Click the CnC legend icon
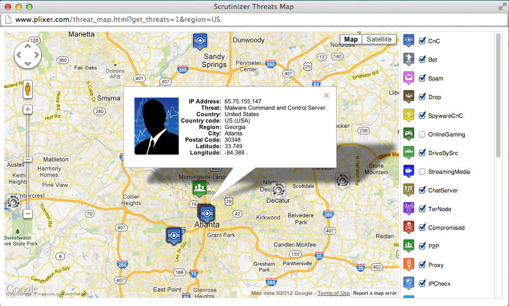Screen dimensions: 509x306 pos(409,41)
